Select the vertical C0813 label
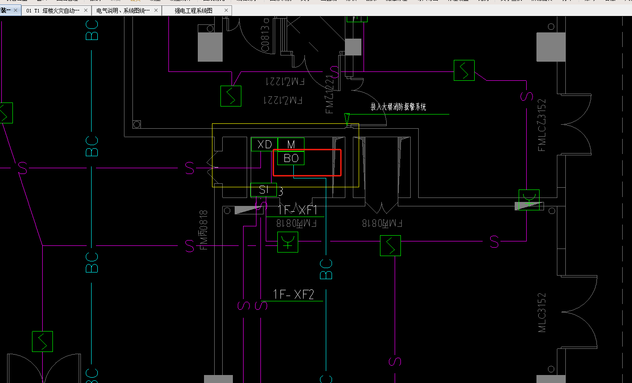This screenshot has width=632, height=383. click(x=266, y=35)
